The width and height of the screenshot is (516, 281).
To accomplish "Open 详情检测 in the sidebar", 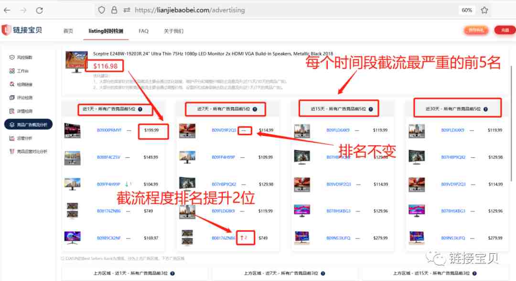I will (x=21, y=111).
